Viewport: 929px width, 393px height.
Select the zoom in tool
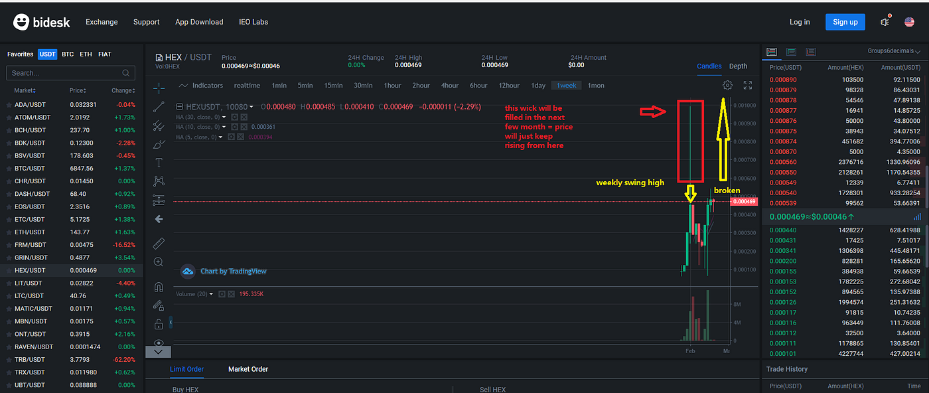pos(159,262)
